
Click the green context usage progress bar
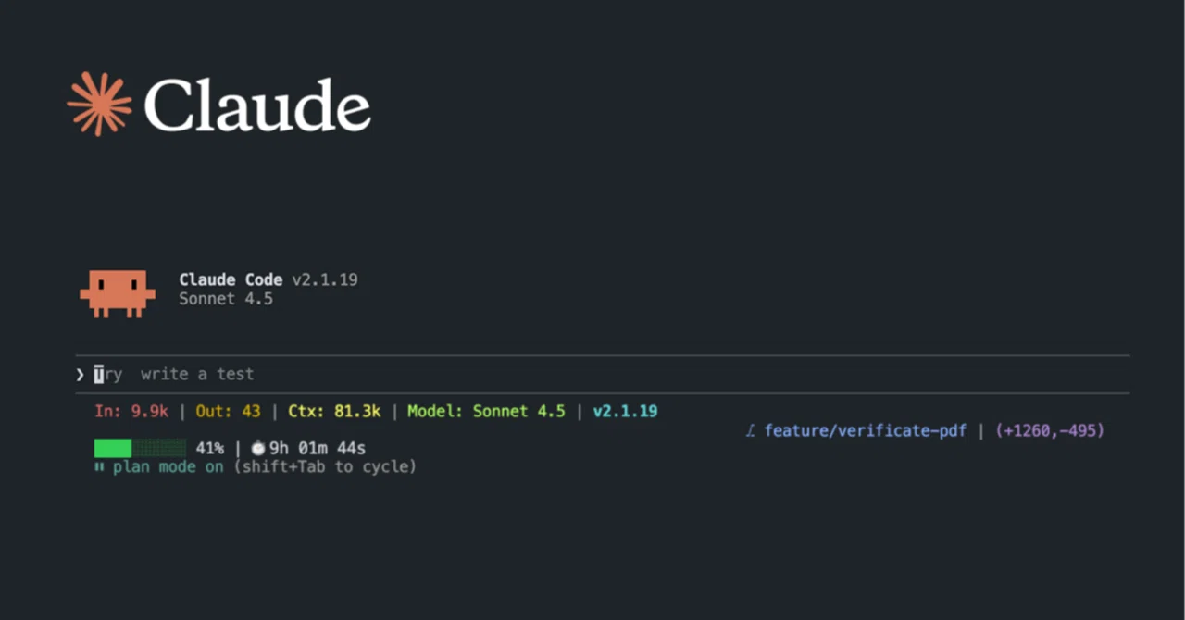[x=140, y=449]
